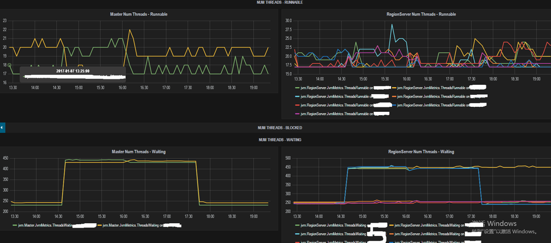551x243 pixels.
Task: Open Master Num Threads - Runnable panel menu
Action: click(139, 14)
